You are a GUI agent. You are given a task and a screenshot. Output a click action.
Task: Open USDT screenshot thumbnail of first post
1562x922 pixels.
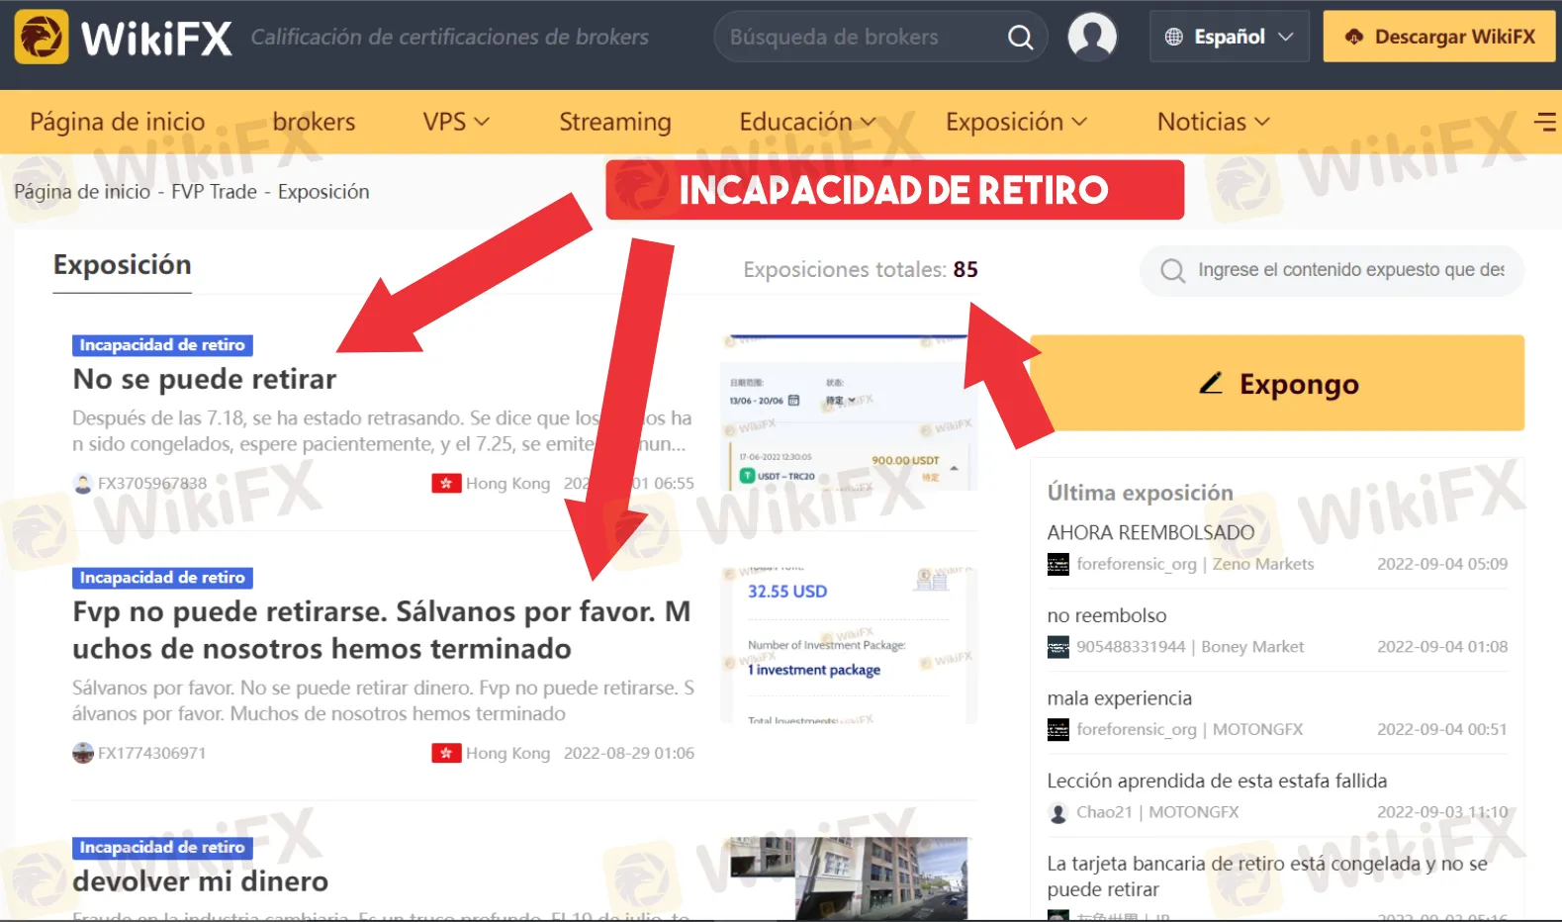coord(849,413)
